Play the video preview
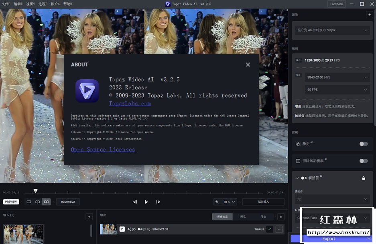 point(146,202)
